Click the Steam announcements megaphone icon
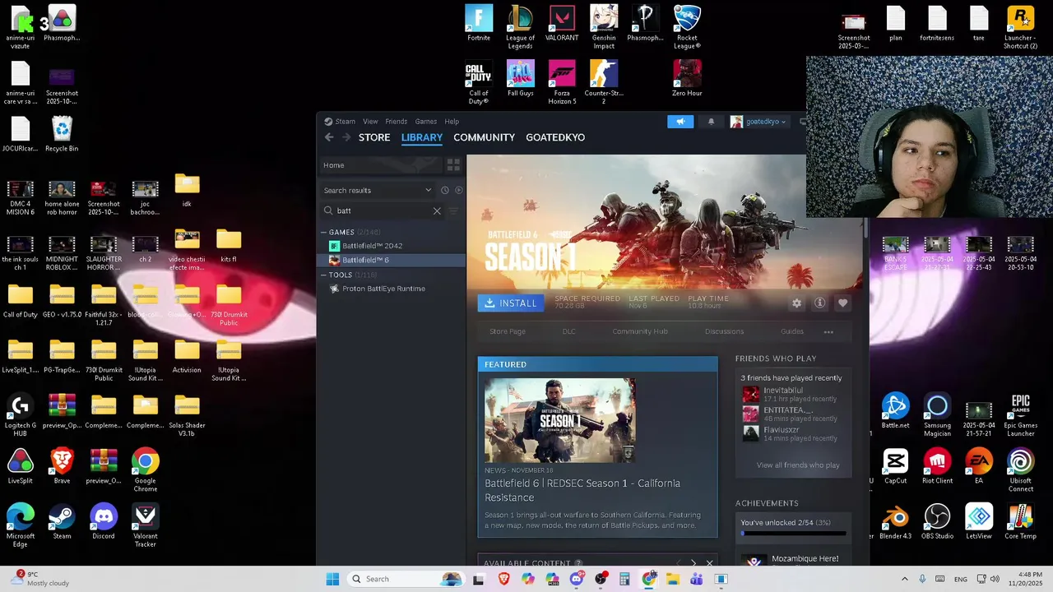The height and width of the screenshot is (592, 1053). 680,122
